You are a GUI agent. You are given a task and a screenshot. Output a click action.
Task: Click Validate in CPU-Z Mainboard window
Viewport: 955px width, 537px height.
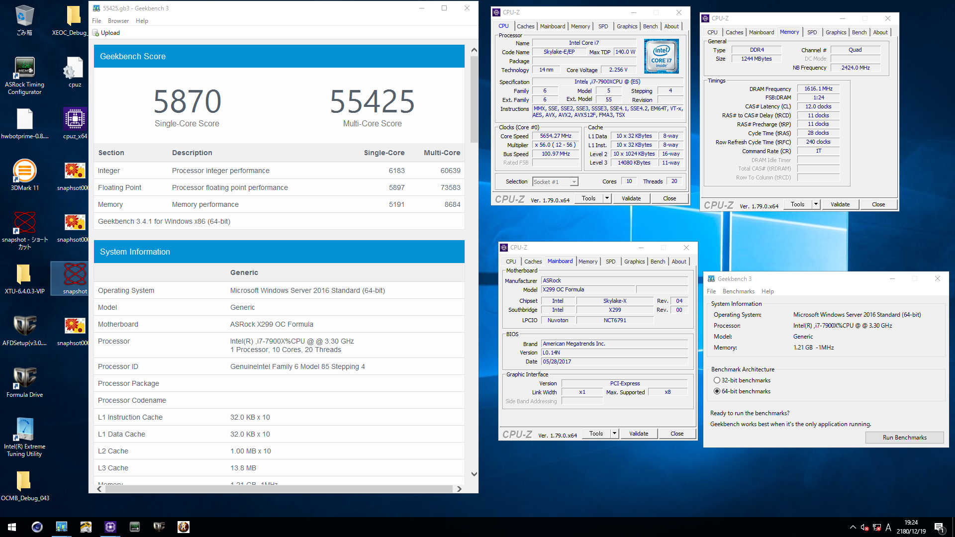pyautogui.click(x=639, y=434)
